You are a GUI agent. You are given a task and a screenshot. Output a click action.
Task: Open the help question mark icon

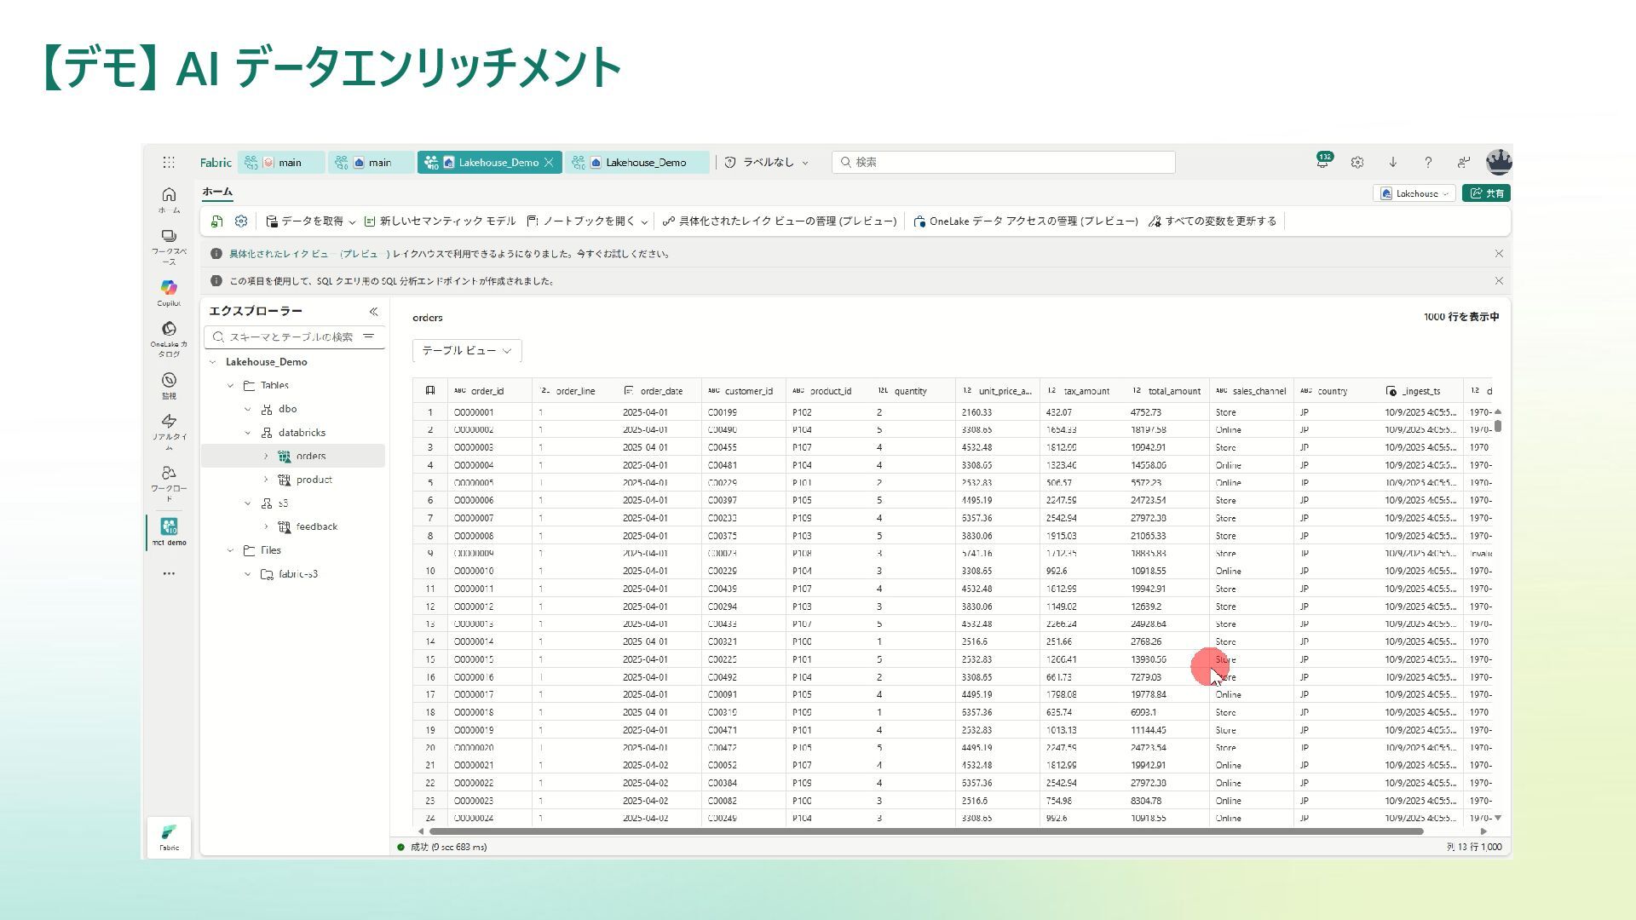[x=1428, y=162]
